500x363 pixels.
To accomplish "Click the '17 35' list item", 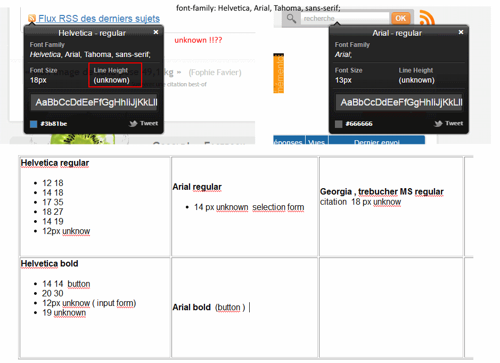I will [x=53, y=202].
